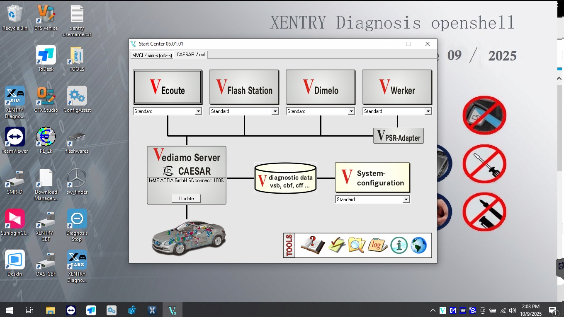Image resolution: width=564 pixels, height=317 pixels.
Task: Open the help book tool icon
Action: [x=312, y=245]
